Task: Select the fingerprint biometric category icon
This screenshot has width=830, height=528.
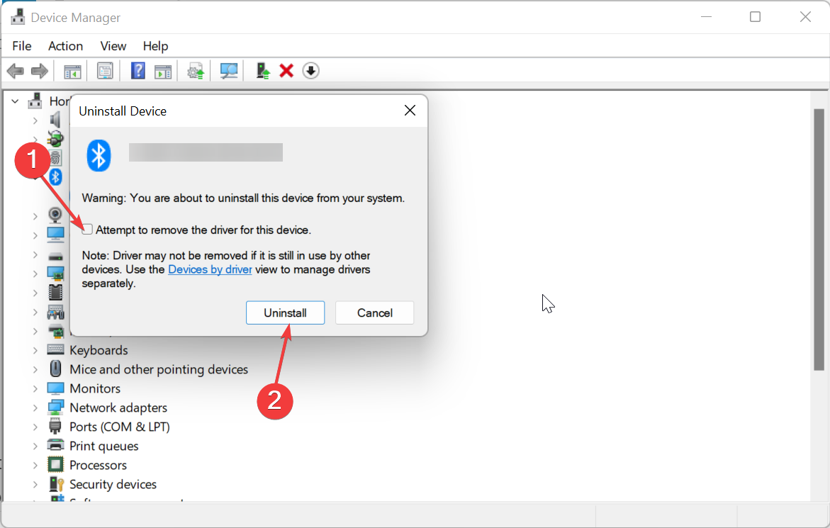Action: tap(56, 157)
